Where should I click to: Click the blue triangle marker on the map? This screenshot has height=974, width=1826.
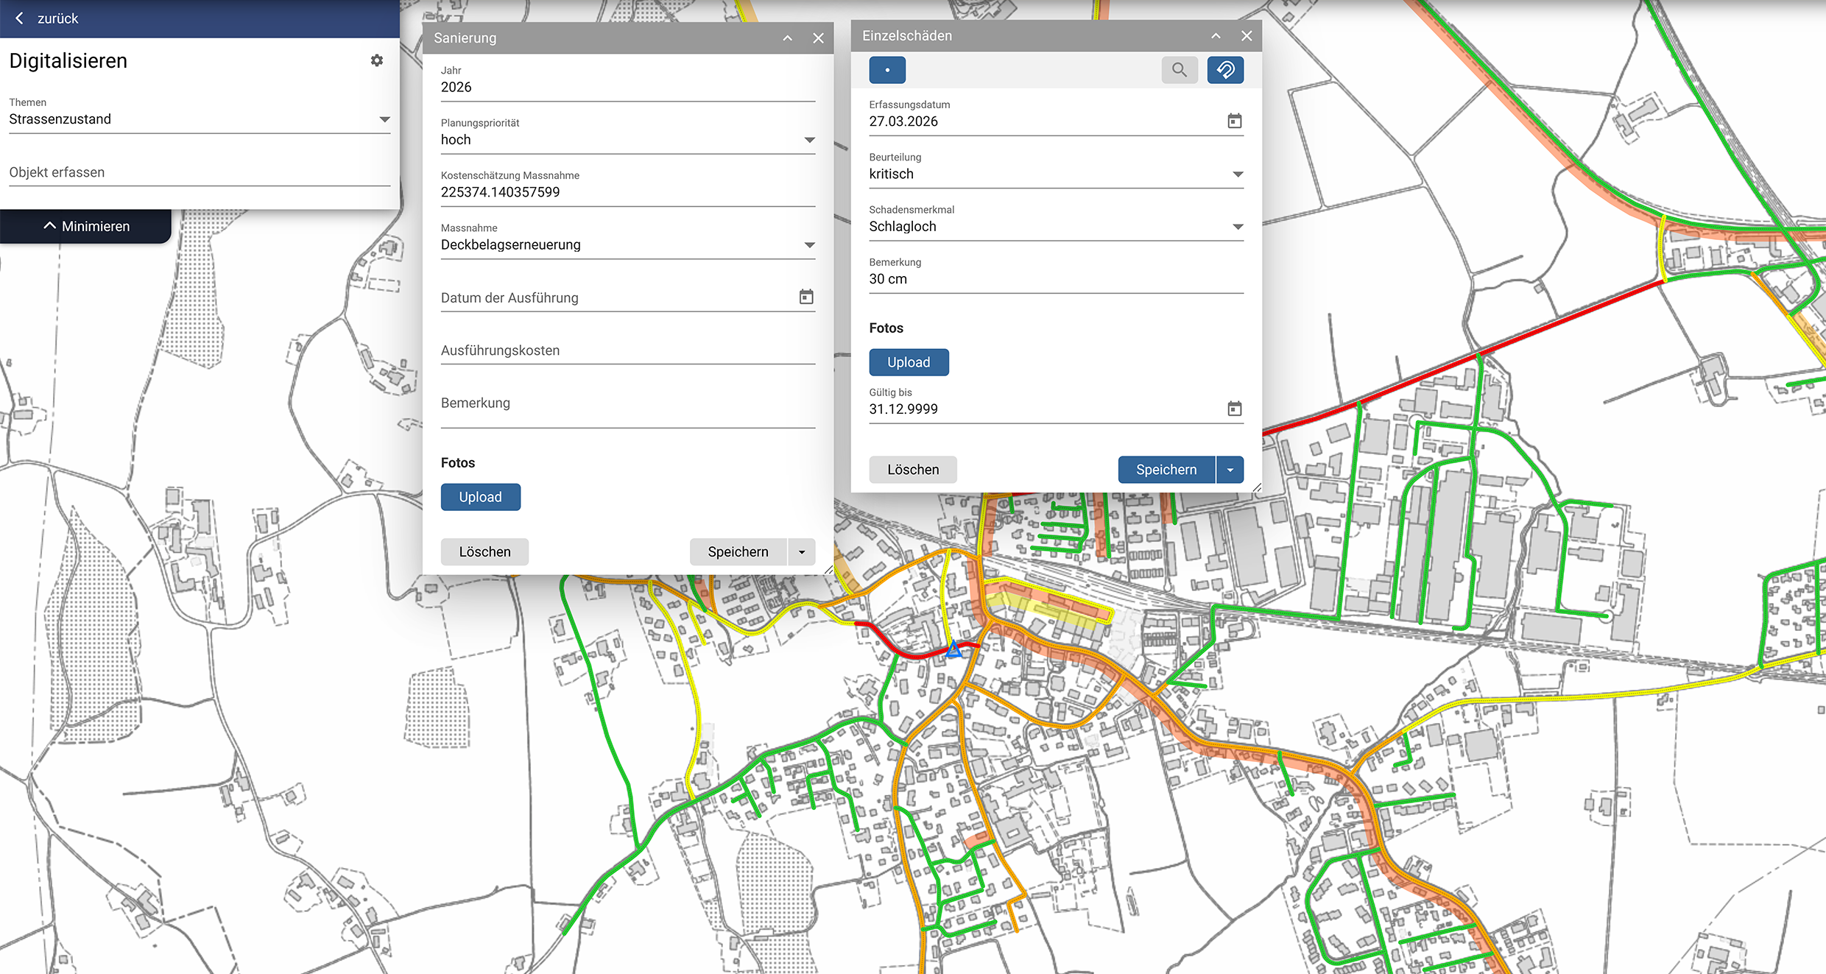[954, 649]
